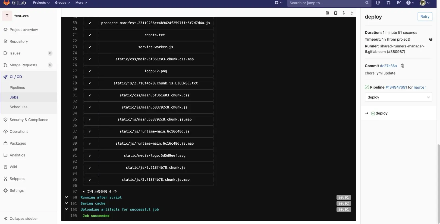Click the logo512.png log entry
The height and width of the screenshot is (224, 440).
156,71
